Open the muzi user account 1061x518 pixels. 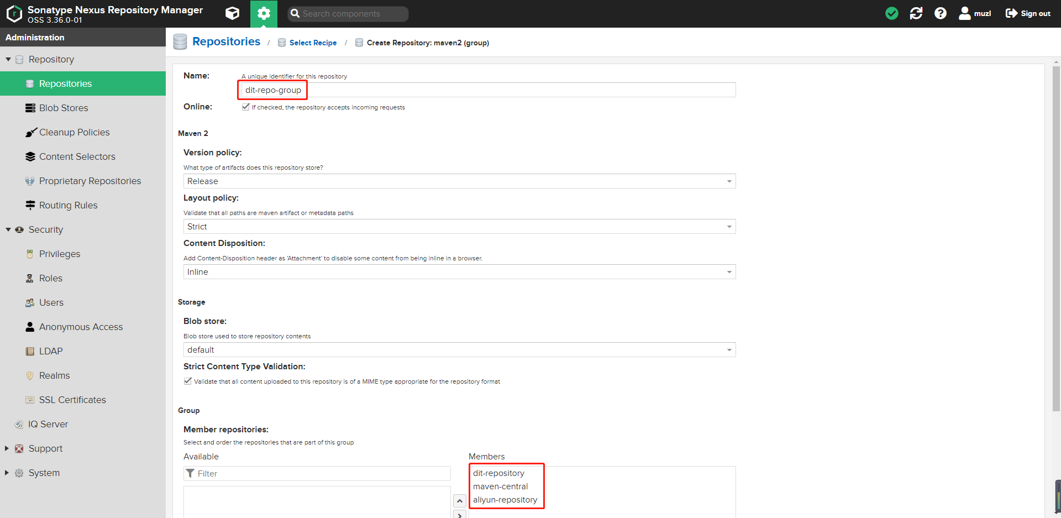[975, 13]
